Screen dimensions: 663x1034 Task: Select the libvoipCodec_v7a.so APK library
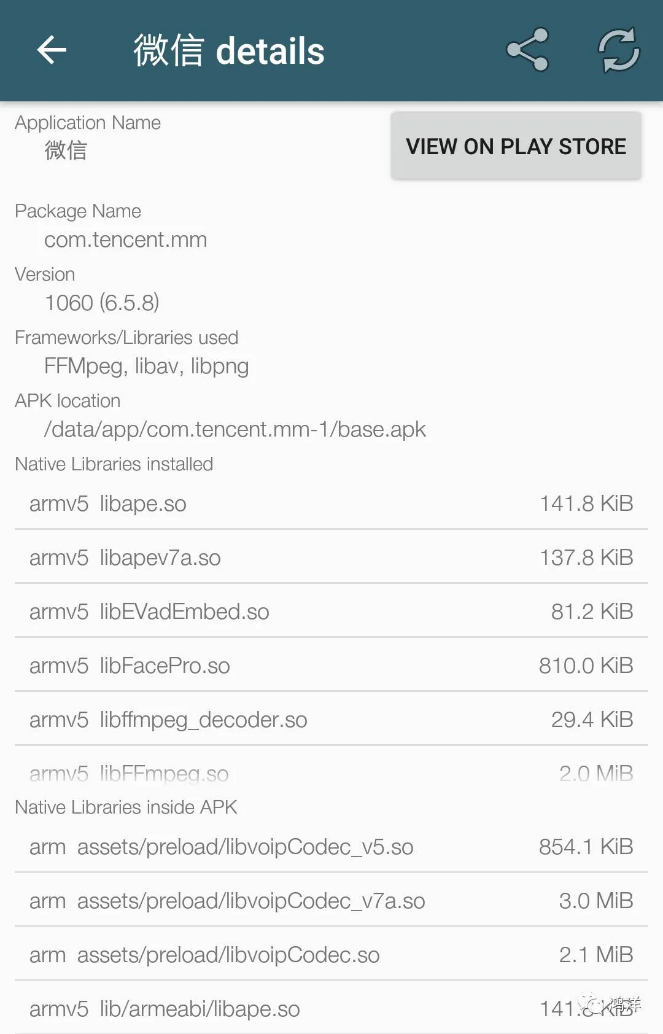click(331, 901)
